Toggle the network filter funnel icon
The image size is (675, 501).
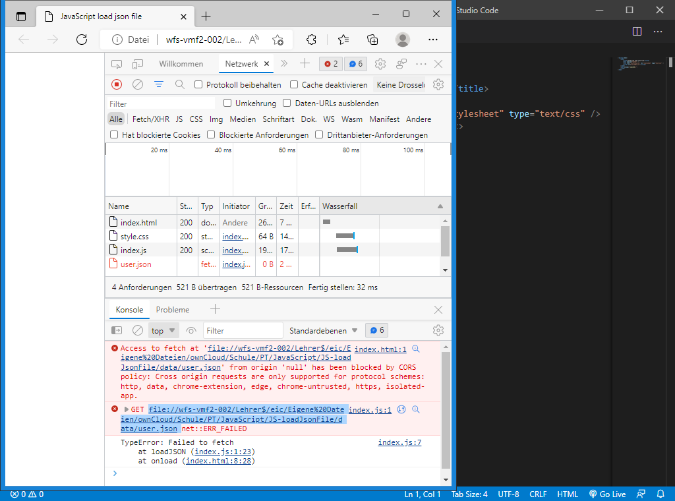click(x=159, y=85)
